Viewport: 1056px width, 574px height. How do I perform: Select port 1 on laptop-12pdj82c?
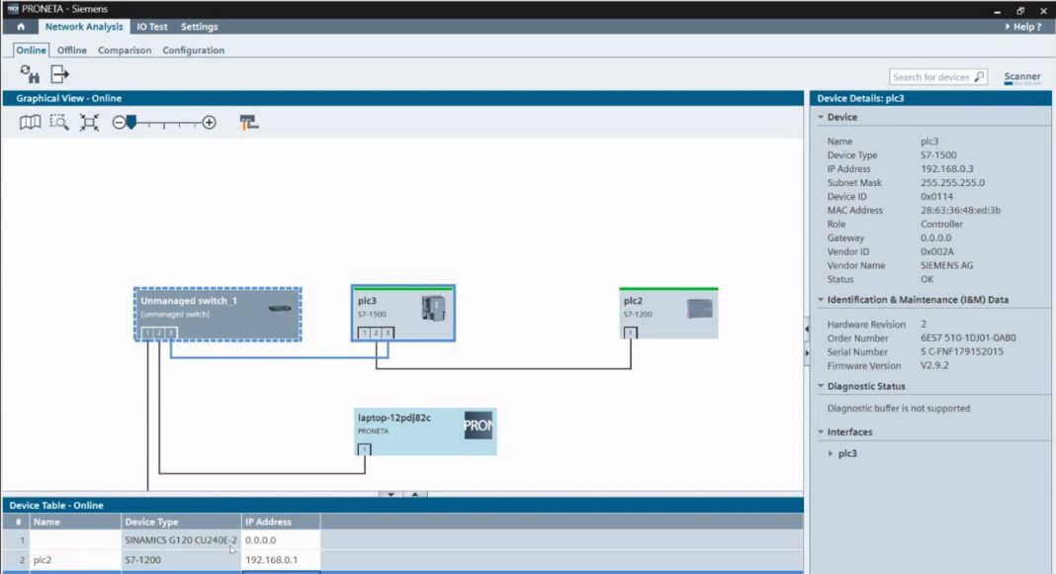(365, 448)
